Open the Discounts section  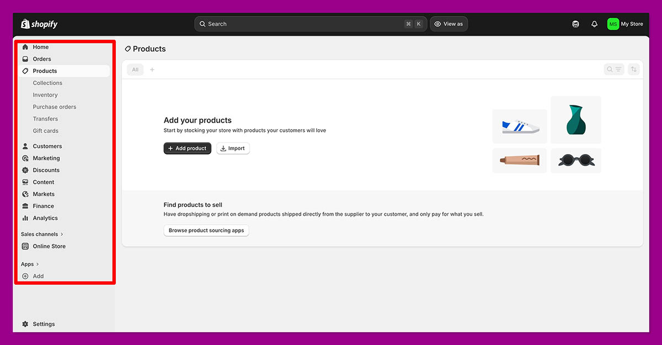pyautogui.click(x=46, y=170)
